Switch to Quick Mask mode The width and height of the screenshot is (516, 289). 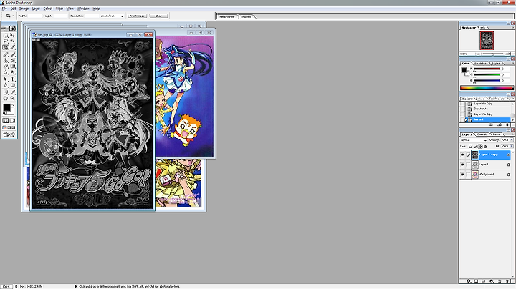tap(12, 120)
